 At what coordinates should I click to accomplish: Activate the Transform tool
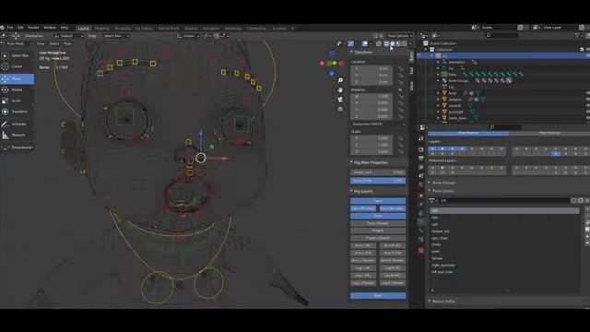coord(18,112)
